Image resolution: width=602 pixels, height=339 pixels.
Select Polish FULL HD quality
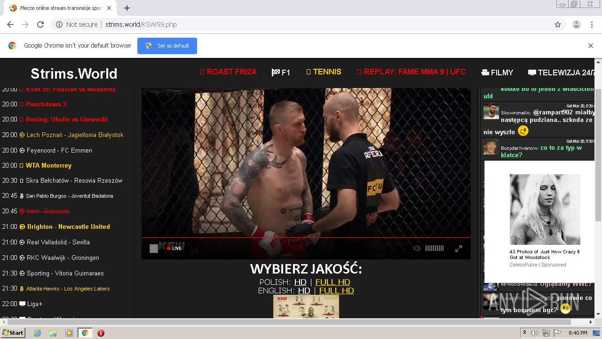(x=333, y=282)
